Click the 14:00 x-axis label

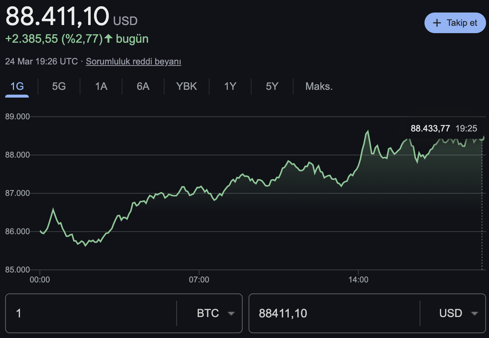coord(358,280)
